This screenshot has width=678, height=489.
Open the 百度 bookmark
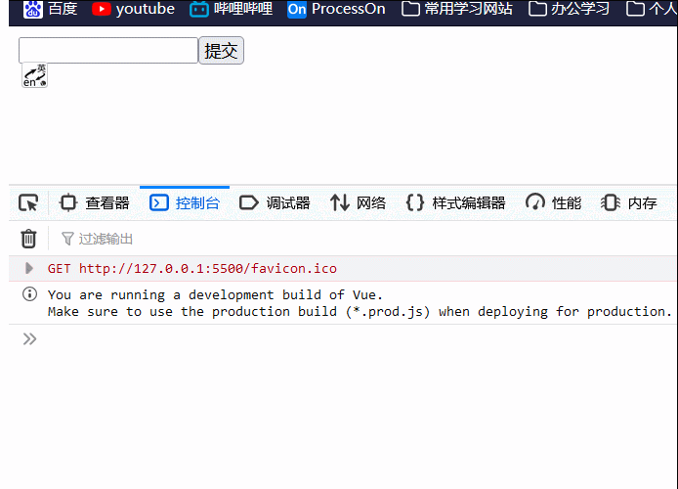click(x=51, y=9)
